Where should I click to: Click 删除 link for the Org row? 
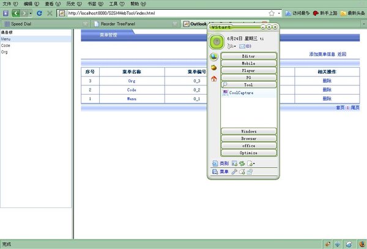click(x=327, y=81)
